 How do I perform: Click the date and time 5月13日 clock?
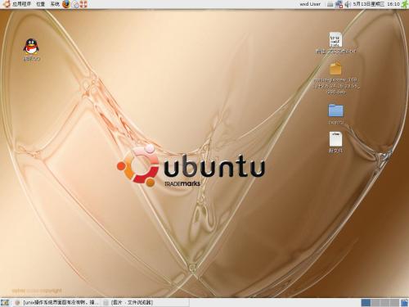pyautogui.click(x=376, y=4)
